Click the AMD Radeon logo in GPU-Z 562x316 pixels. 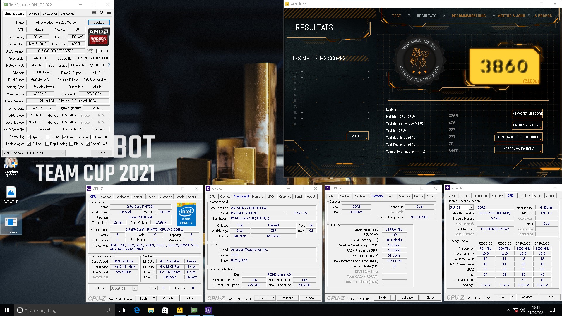click(x=99, y=37)
